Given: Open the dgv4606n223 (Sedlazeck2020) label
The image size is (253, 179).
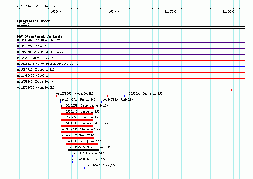Looking at the screenshot, I should [40, 52].
